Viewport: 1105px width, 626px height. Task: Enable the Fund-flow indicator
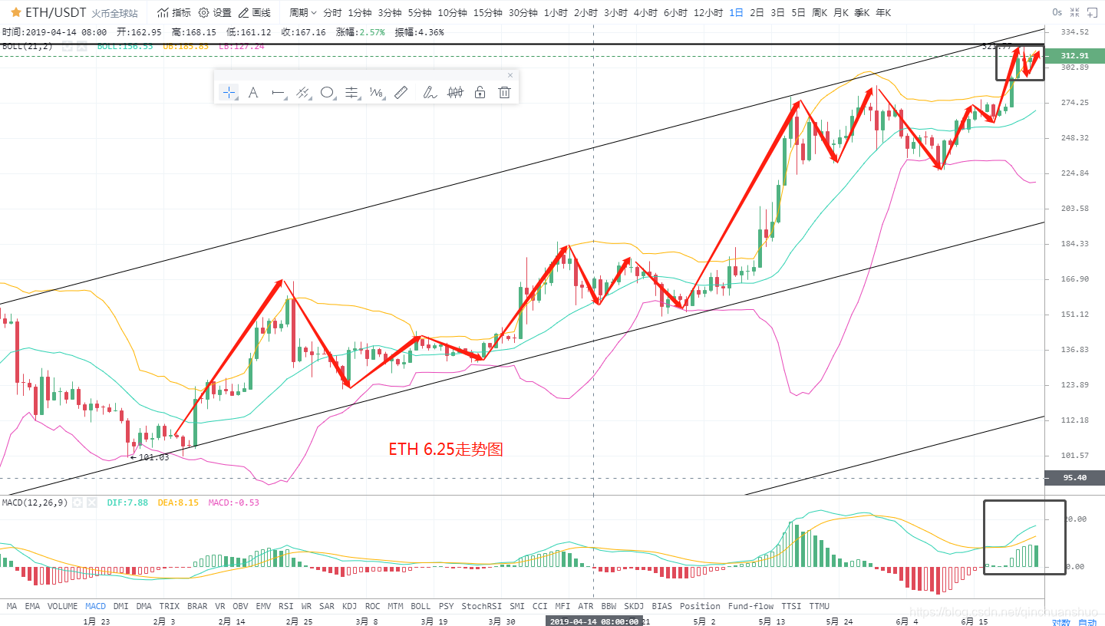pyautogui.click(x=750, y=606)
